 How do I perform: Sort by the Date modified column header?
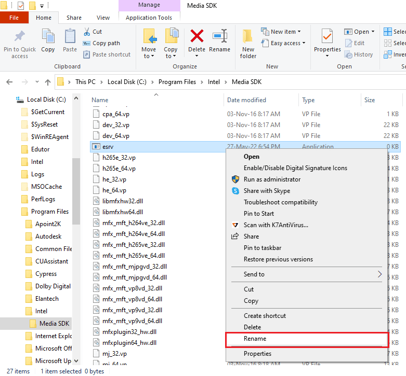246,100
